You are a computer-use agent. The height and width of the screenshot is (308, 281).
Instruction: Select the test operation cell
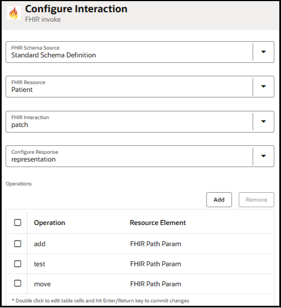tap(40, 264)
